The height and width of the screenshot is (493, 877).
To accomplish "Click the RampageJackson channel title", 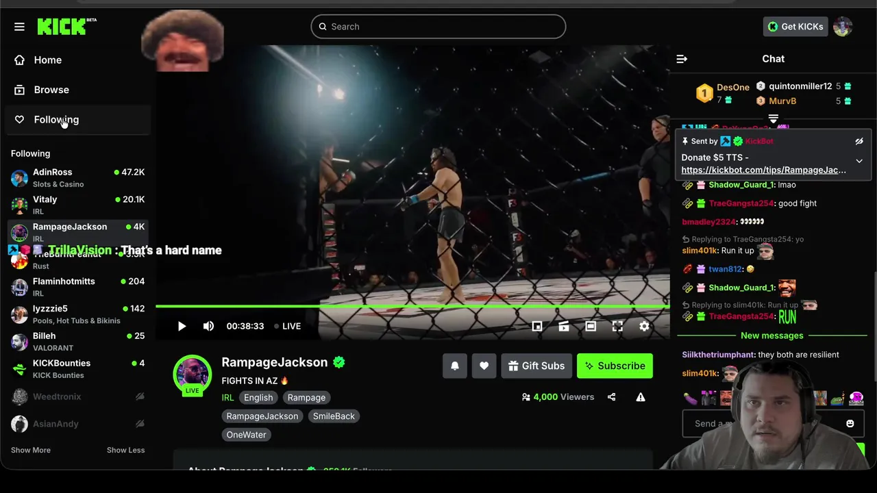I will pyautogui.click(x=274, y=362).
